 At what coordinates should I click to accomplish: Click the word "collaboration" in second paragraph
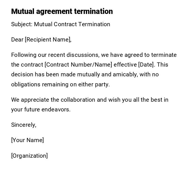78,100
